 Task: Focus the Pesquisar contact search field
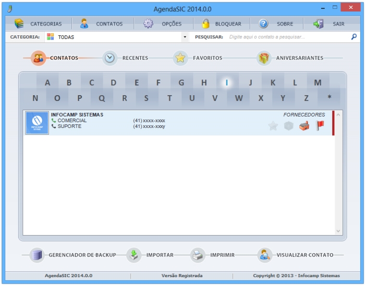288,37
